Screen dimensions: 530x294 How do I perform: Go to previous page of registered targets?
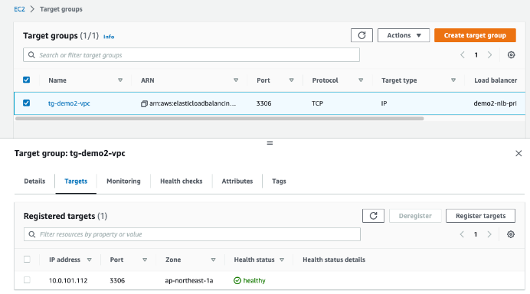point(462,234)
